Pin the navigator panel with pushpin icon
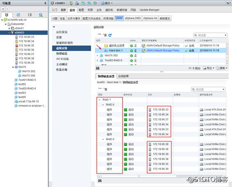 pyautogui.click(x=45, y=3)
